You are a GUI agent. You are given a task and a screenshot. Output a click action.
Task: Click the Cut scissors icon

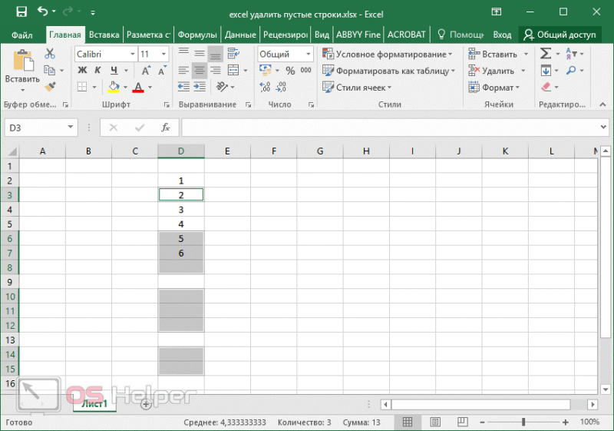coord(50,53)
